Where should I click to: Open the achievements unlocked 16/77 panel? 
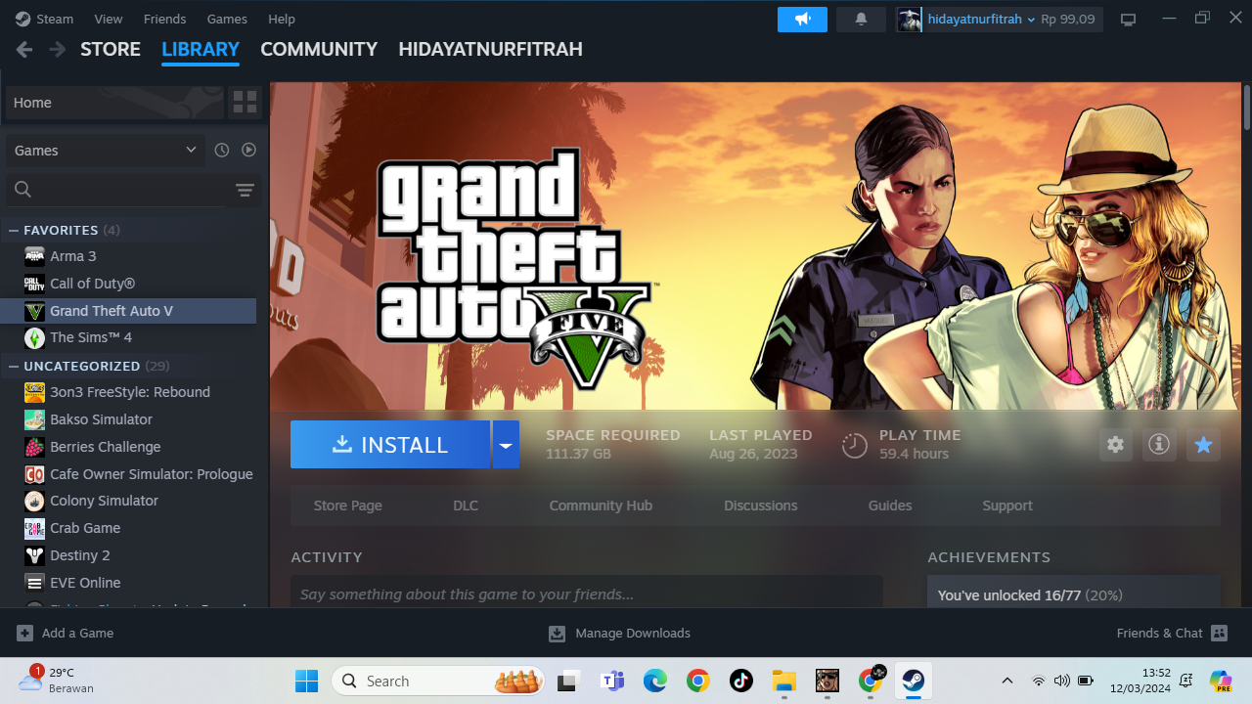1074,593
